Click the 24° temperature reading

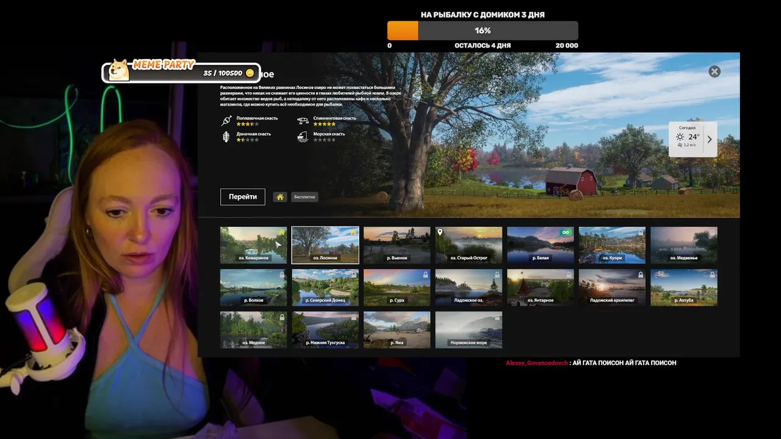point(694,137)
